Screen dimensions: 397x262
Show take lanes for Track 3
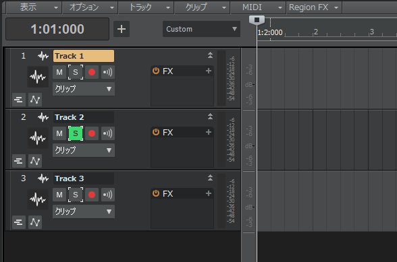[x=19, y=222]
